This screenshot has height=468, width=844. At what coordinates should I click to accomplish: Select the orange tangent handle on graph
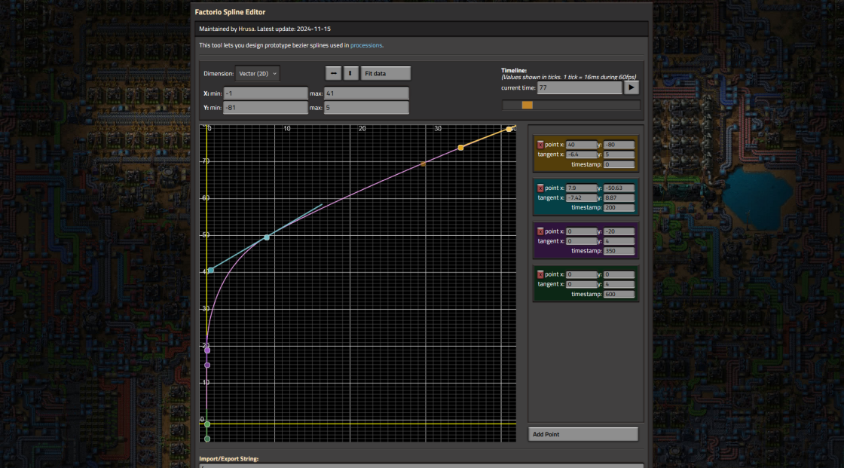pos(460,148)
